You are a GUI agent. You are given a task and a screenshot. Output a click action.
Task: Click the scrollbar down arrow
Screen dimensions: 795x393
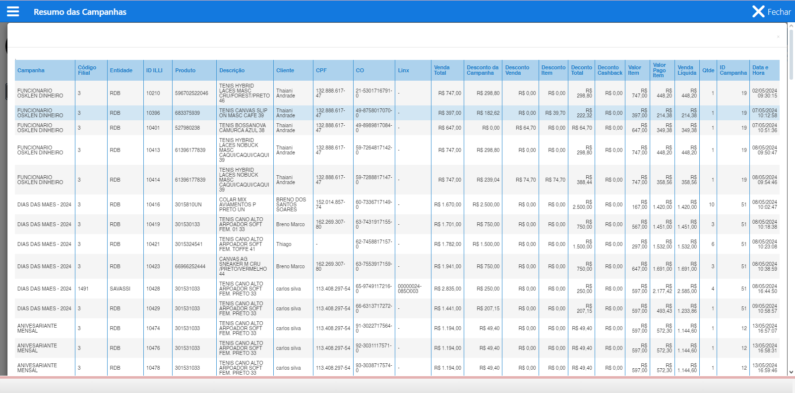pos(791,372)
